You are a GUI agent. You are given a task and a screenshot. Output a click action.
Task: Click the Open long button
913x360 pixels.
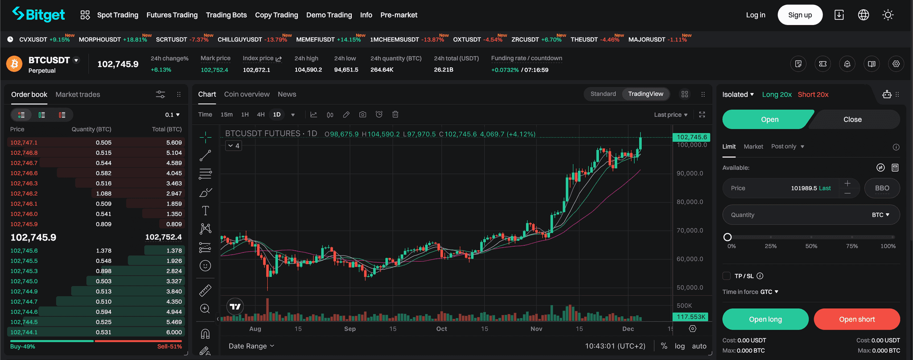coord(765,319)
